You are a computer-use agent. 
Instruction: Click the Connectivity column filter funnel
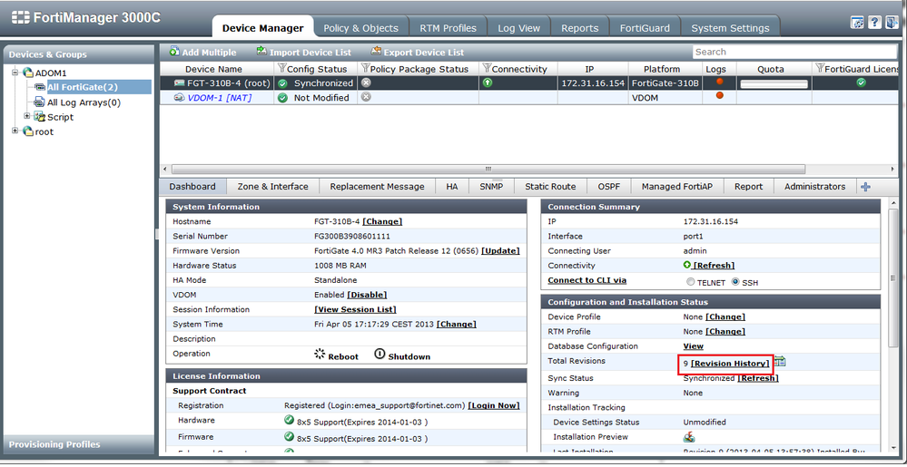pyautogui.click(x=487, y=69)
